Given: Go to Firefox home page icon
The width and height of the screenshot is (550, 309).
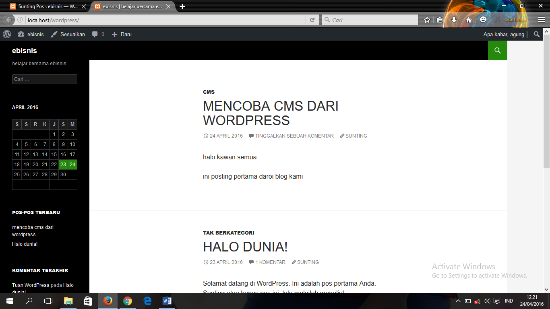Looking at the screenshot, I should coord(469,20).
